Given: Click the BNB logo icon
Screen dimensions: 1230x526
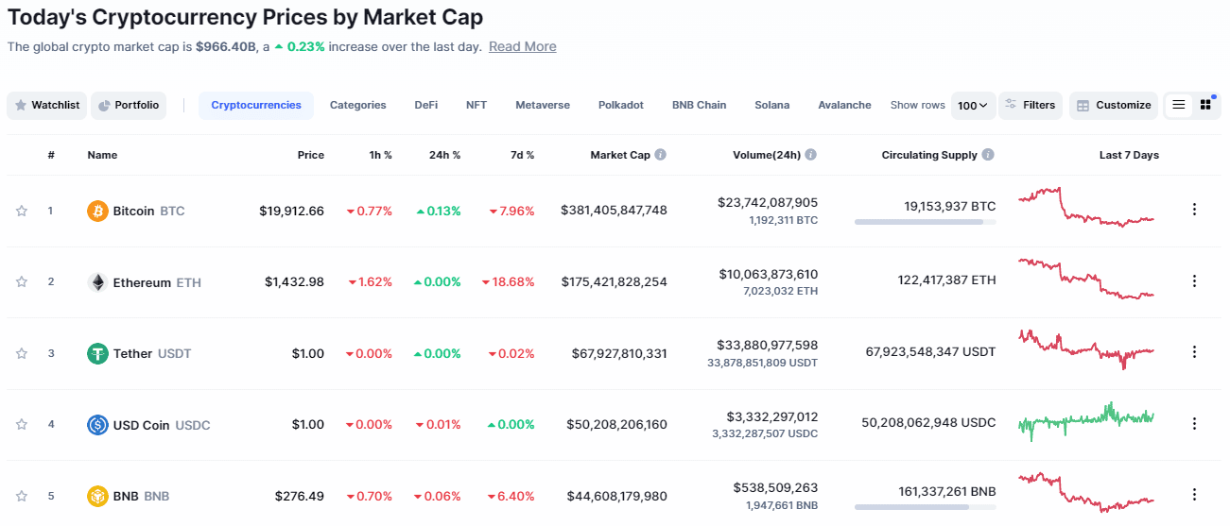Looking at the screenshot, I should tap(97, 496).
